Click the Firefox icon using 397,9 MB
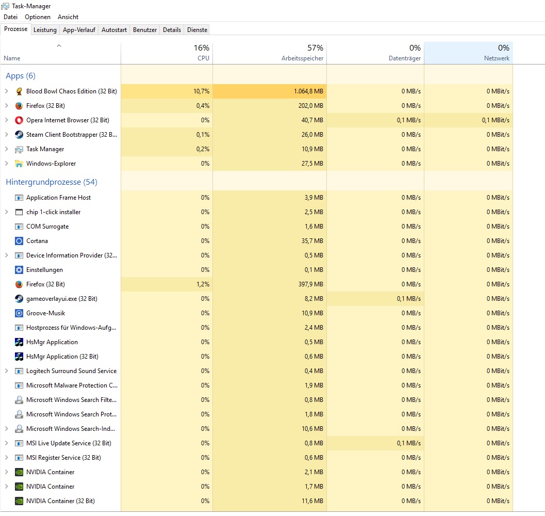The width and height of the screenshot is (545, 516). click(x=19, y=284)
